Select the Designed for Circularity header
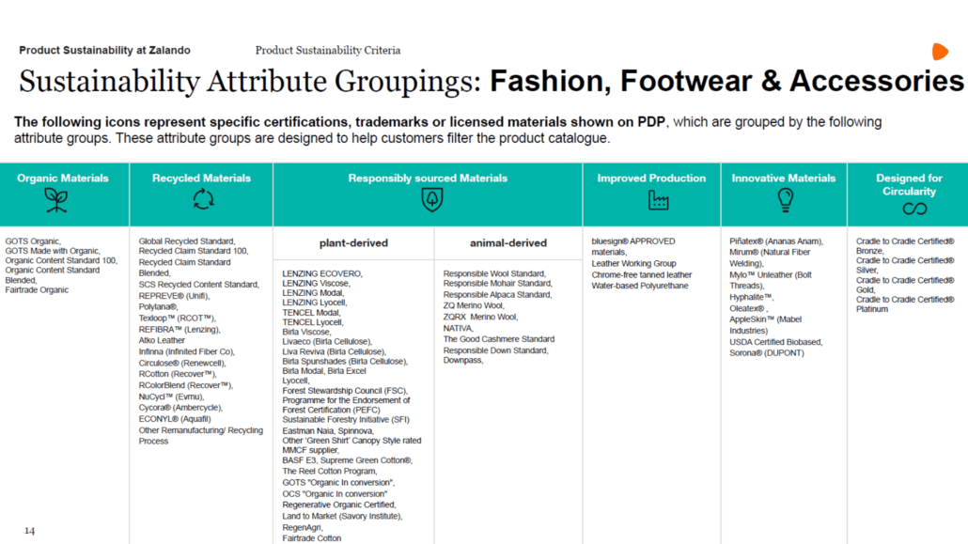This screenshot has width=968, height=544. 909,184
